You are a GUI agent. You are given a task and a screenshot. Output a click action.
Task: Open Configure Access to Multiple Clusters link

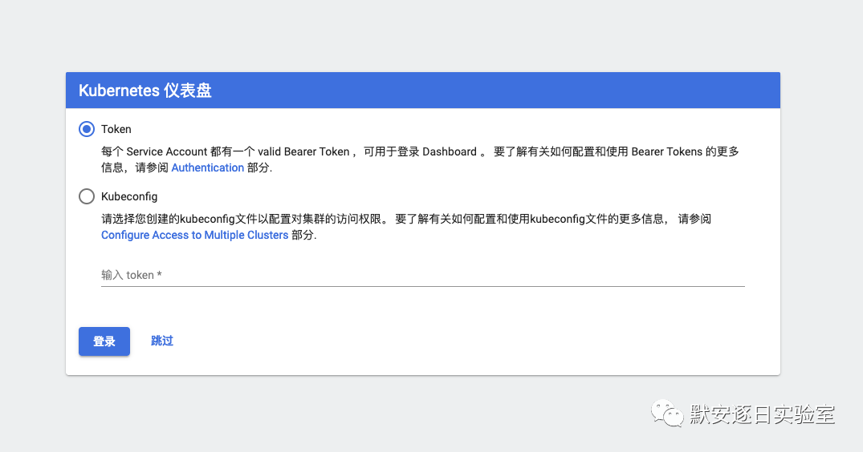point(195,235)
